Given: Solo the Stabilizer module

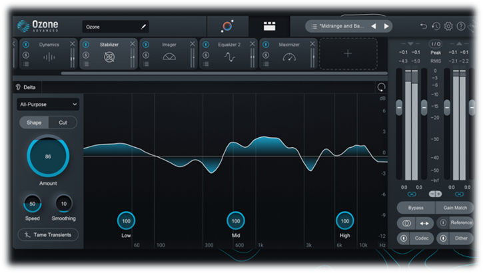Looking at the screenshot, I should coord(86,55).
